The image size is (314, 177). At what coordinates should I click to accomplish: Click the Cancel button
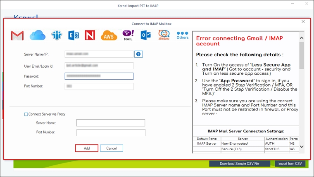click(x=112, y=148)
